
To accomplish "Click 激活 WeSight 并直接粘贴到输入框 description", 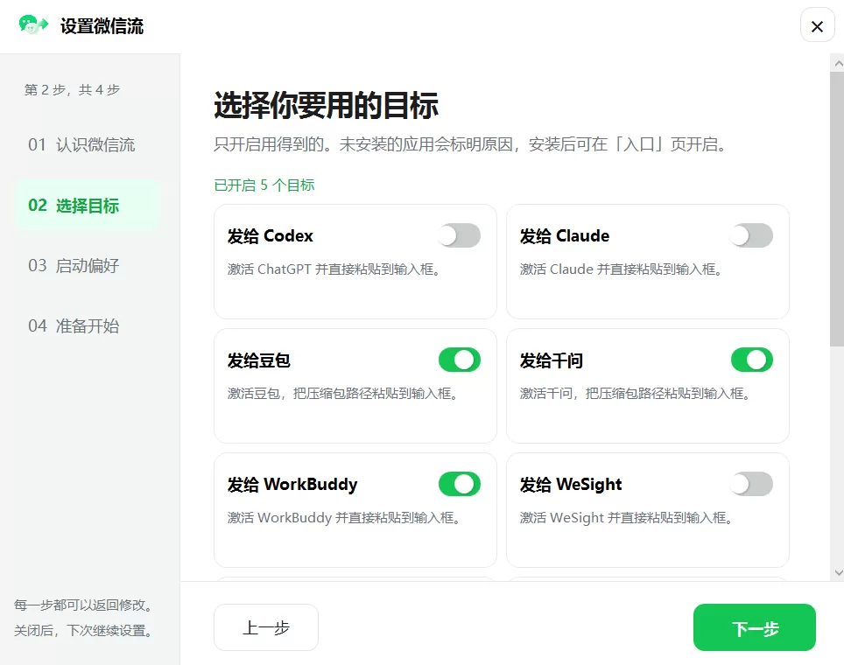I will [x=626, y=518].
